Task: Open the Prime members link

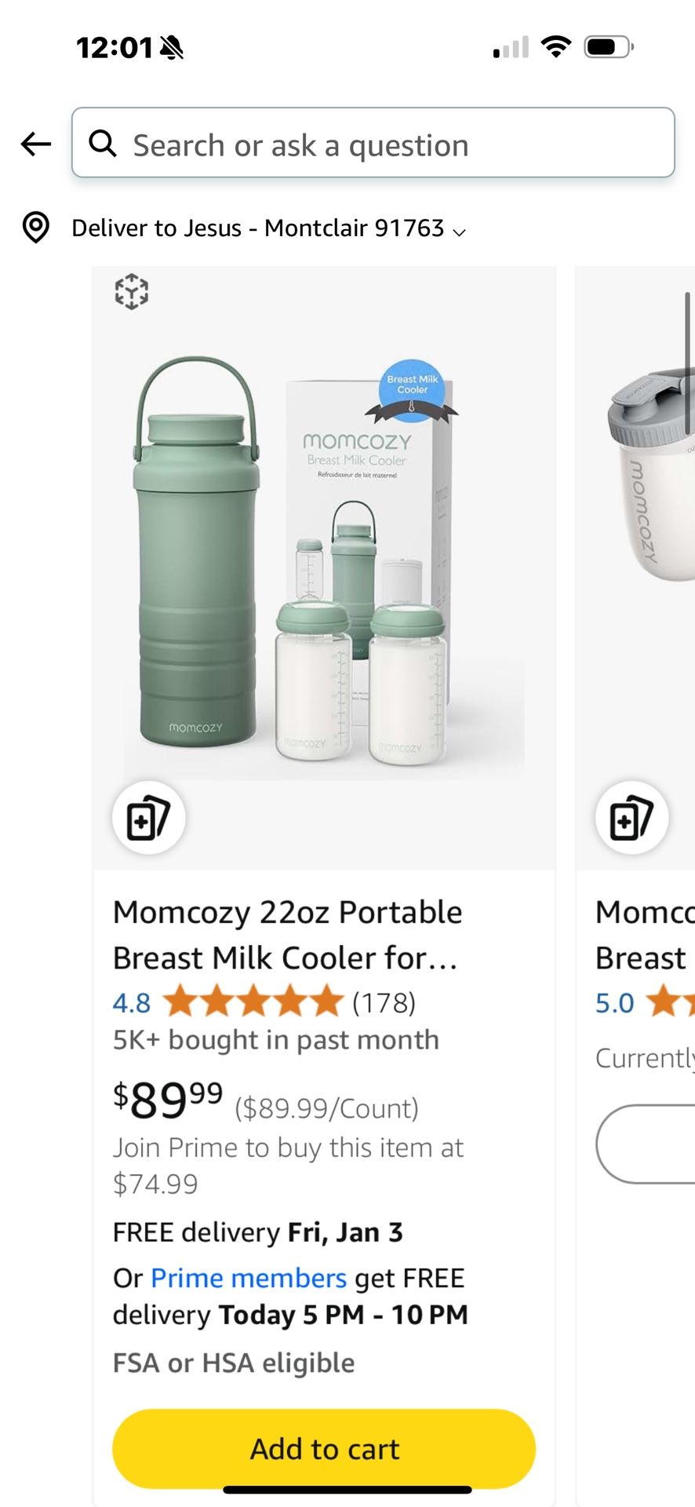Action: click(x=248, y=1278)
